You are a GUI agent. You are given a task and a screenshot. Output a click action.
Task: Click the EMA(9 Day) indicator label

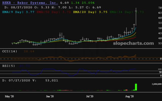(13, 12)
